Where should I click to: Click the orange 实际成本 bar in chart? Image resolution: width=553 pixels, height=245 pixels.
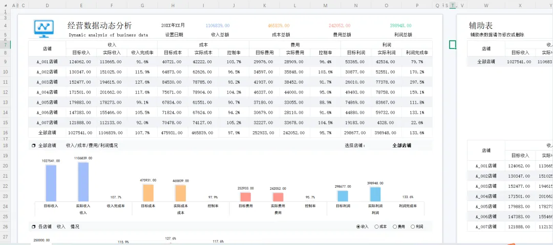coord(181,193)
